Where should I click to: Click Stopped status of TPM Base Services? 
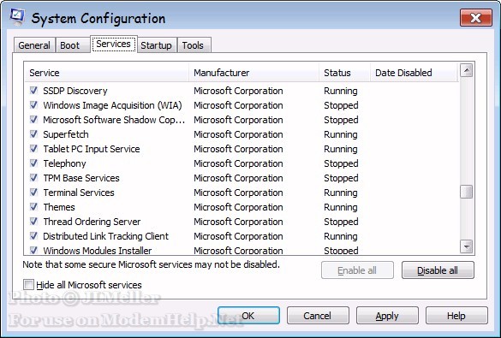341,178
